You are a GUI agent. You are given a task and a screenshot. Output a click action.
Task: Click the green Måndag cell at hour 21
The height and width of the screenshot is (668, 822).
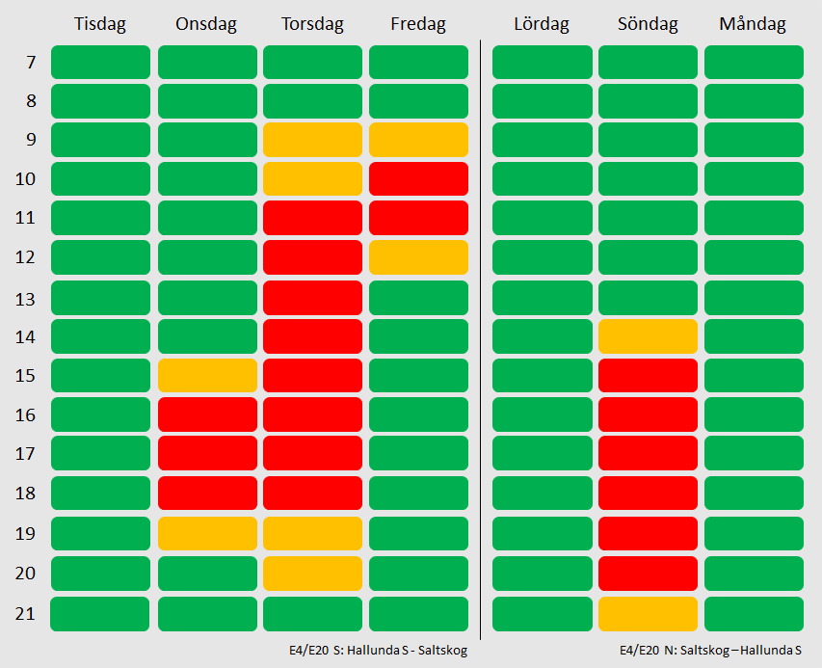[754, 613]
